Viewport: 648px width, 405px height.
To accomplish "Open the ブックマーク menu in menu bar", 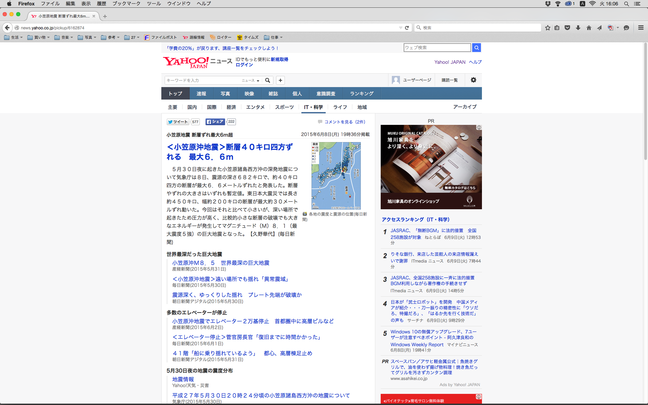I will [x=126, y=4].
